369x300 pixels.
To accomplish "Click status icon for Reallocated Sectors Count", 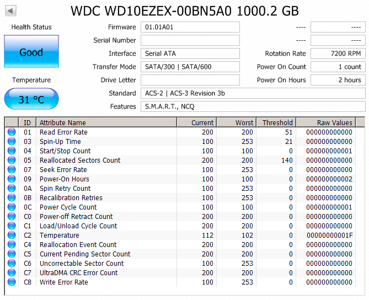I will coord(12,160).
